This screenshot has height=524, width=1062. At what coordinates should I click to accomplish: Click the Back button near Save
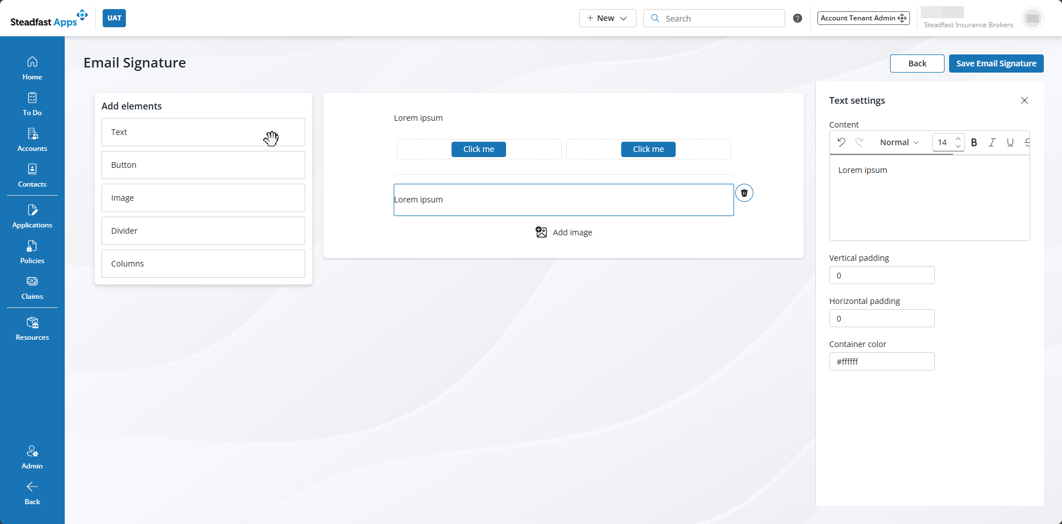(x=917, y=64)
